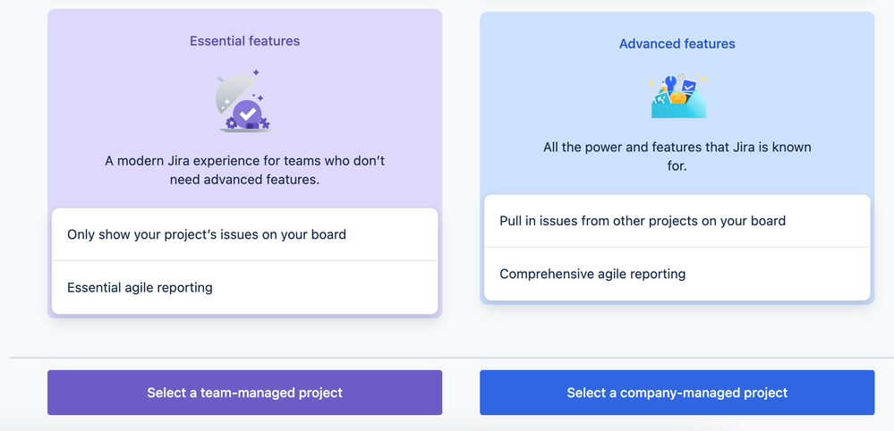Screen dimensions: 894x431
Task: Click 'Pull in issues from other projects' row
Action: [677, 221]
